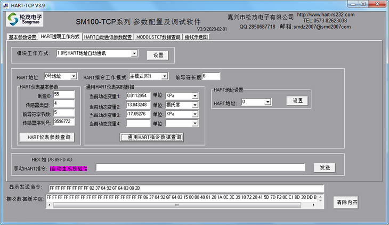Screen dimensions: 389x225
Task: Click the magenta 自动生成校验位 label
Action: tap(68, 168)
